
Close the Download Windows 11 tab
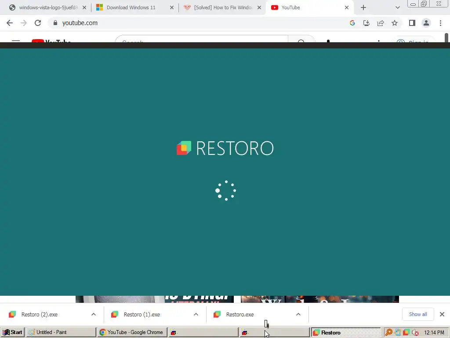[x=172, y=8]
